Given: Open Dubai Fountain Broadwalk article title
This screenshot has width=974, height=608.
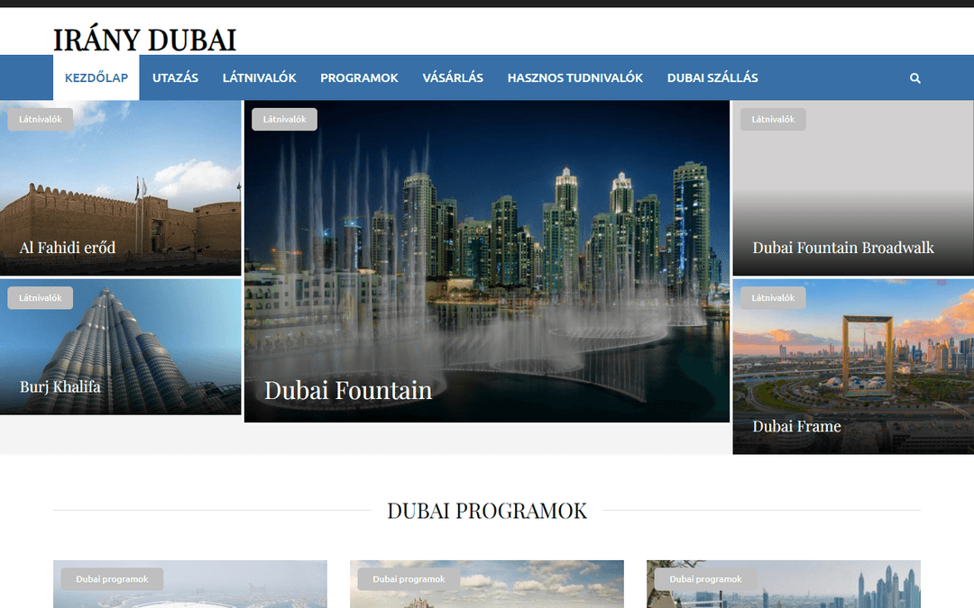Looking at the screenshot, I should pos(843,248).
